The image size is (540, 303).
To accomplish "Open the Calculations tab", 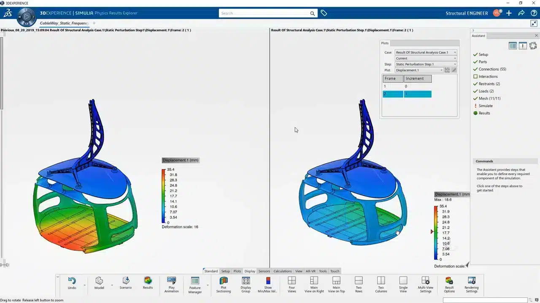I will click(282, 271).
